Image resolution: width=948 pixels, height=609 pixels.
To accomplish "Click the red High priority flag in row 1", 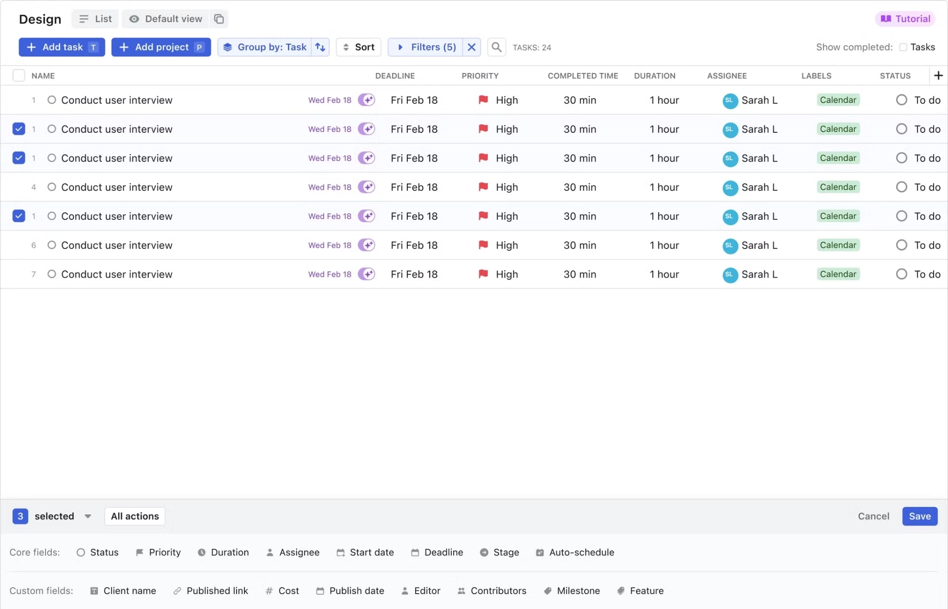I will (483, 100).
